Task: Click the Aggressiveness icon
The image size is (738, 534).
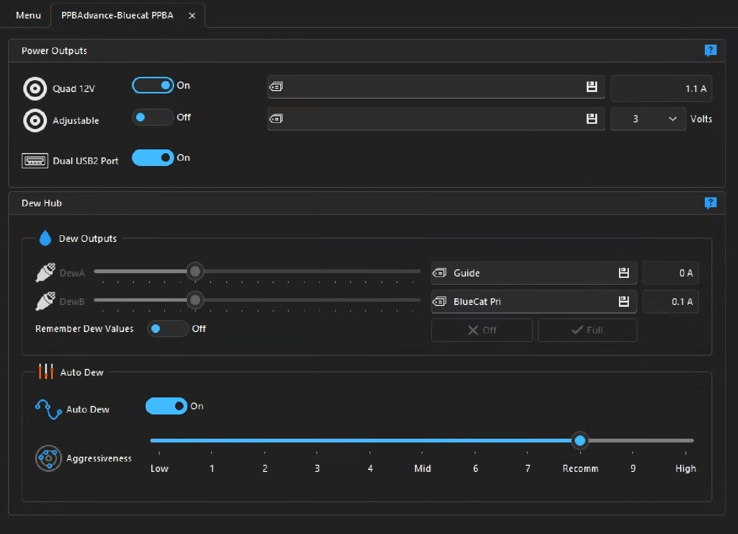Action: (x=48, y=458)
